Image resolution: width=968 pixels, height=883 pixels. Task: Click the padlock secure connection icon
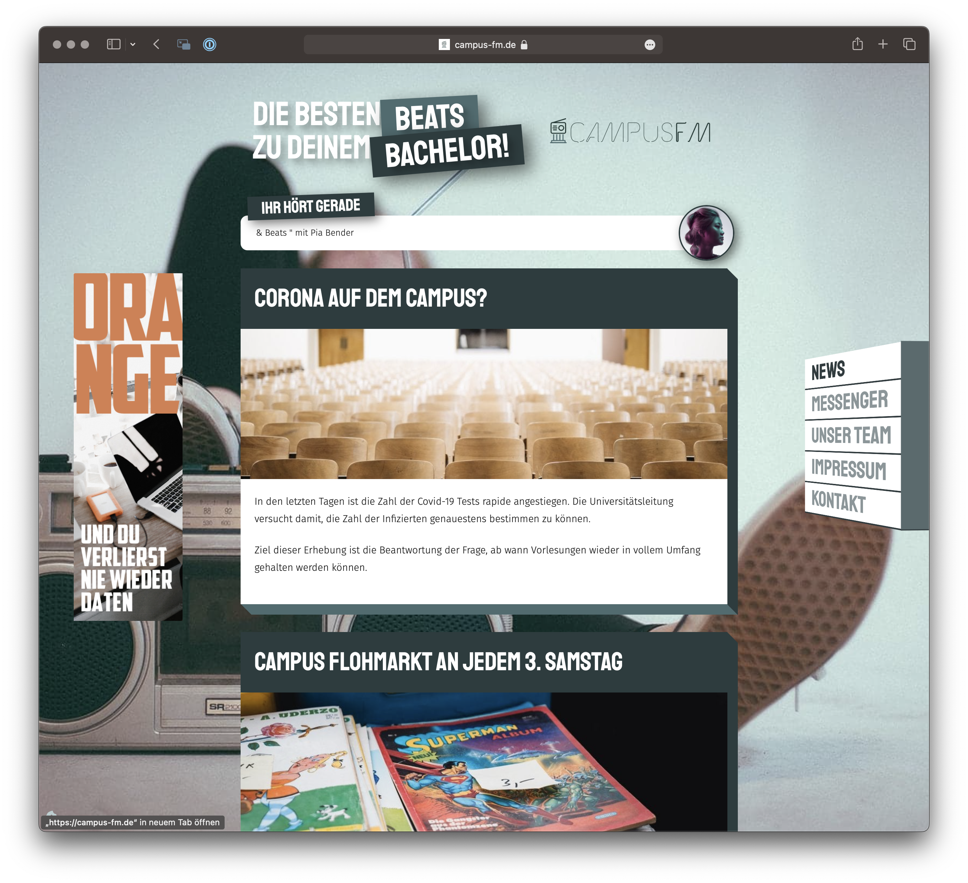pyautogui.click(x=524, y=44)
